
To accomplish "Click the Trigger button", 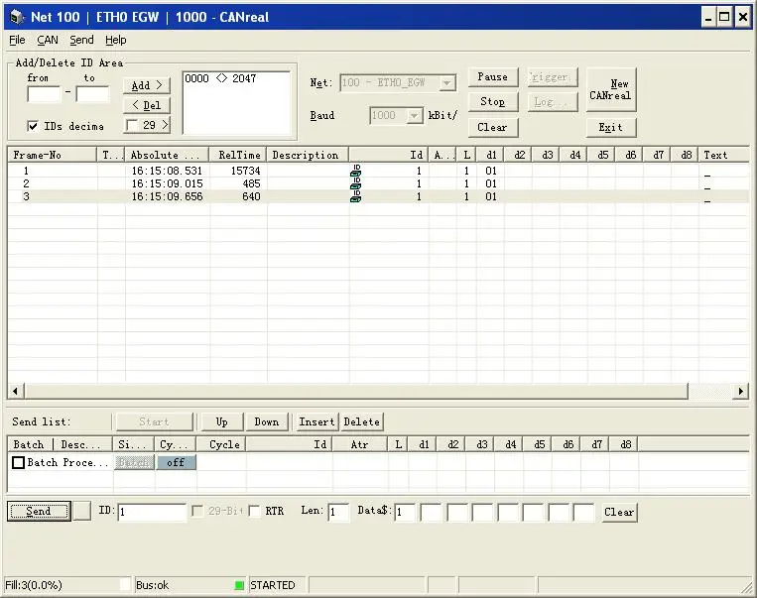I will (553, 77).
